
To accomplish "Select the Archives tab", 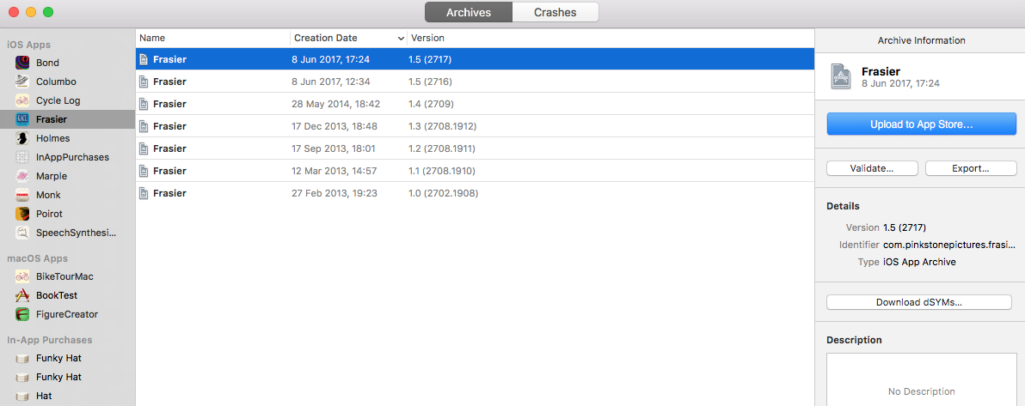I will click(x=469, y=12).
